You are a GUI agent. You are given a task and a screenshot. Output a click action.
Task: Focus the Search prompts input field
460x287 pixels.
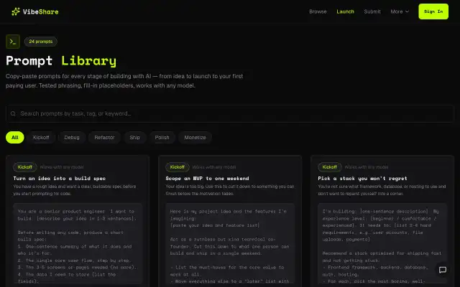tap(230, 113)
